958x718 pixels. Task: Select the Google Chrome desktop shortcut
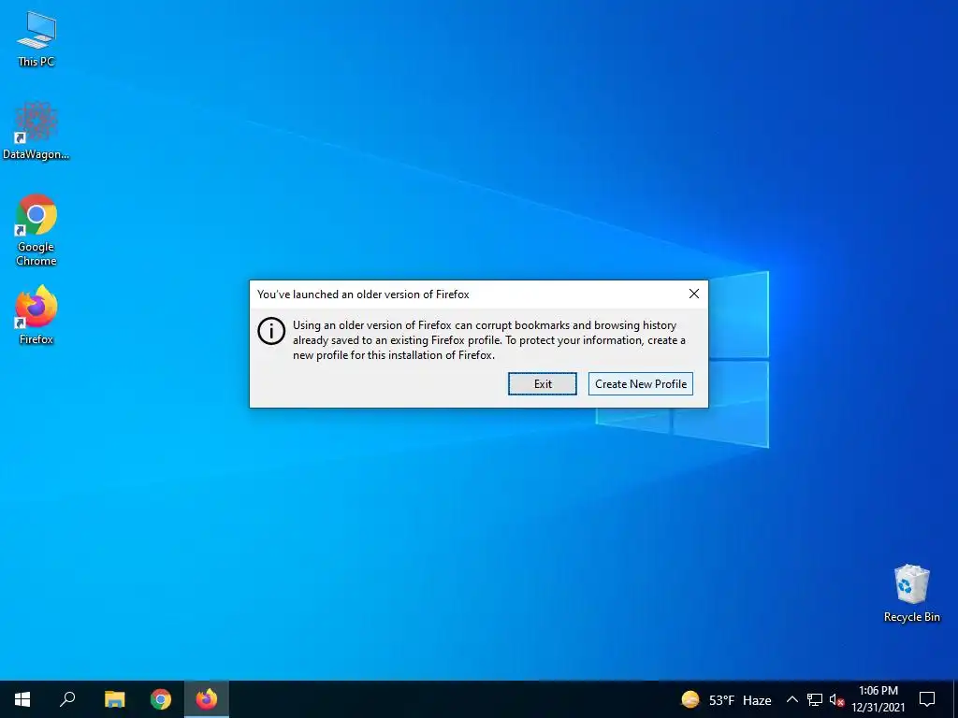(36, 230)
